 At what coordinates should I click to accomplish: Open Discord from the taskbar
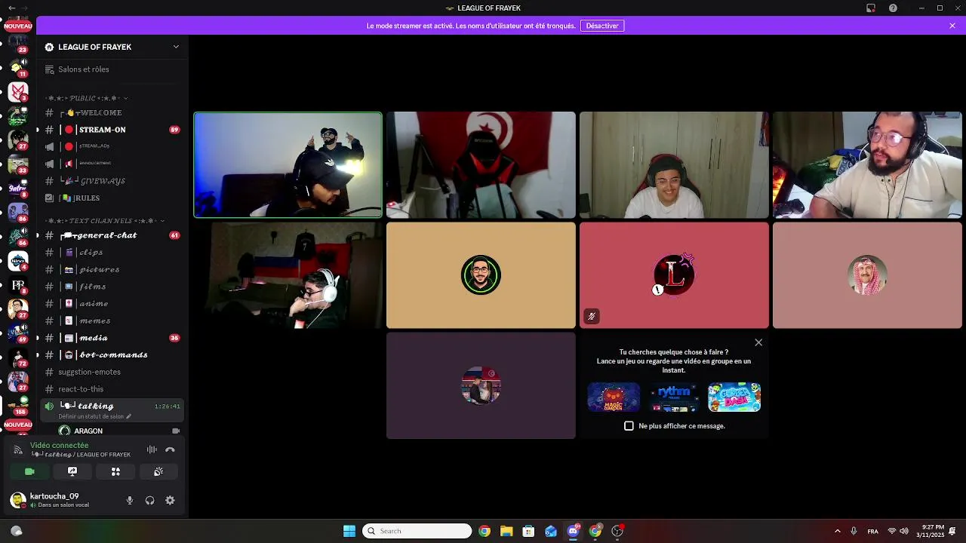point(573,531)
